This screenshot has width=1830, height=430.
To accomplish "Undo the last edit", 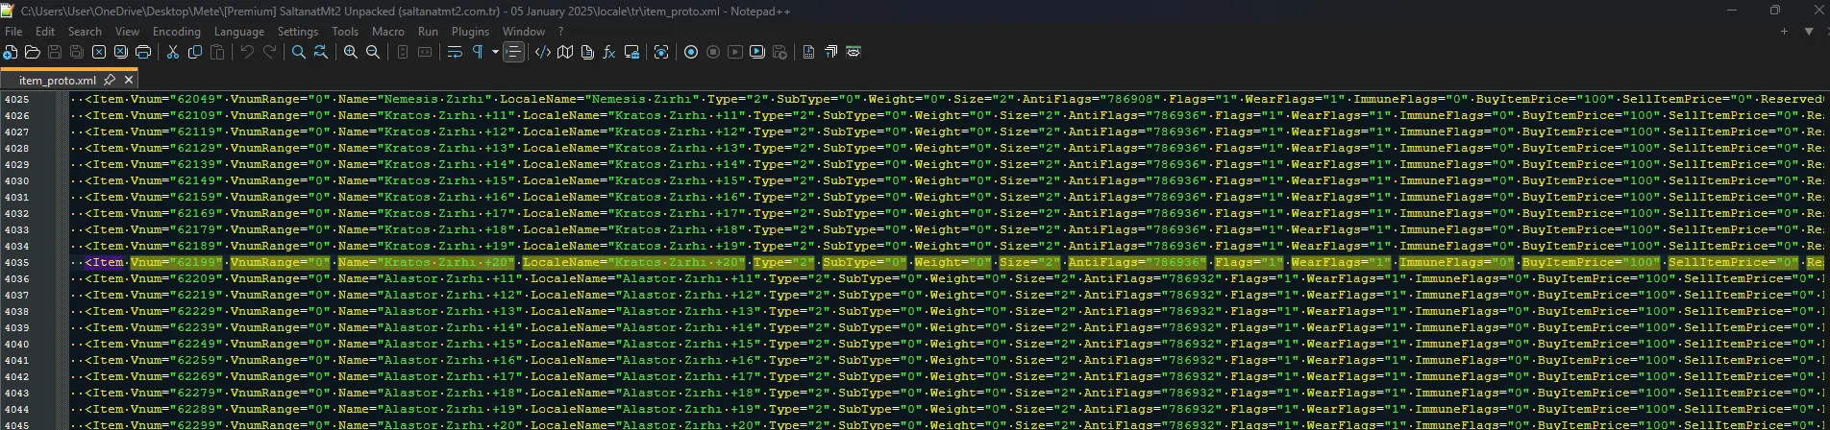I will pos(247,52).
